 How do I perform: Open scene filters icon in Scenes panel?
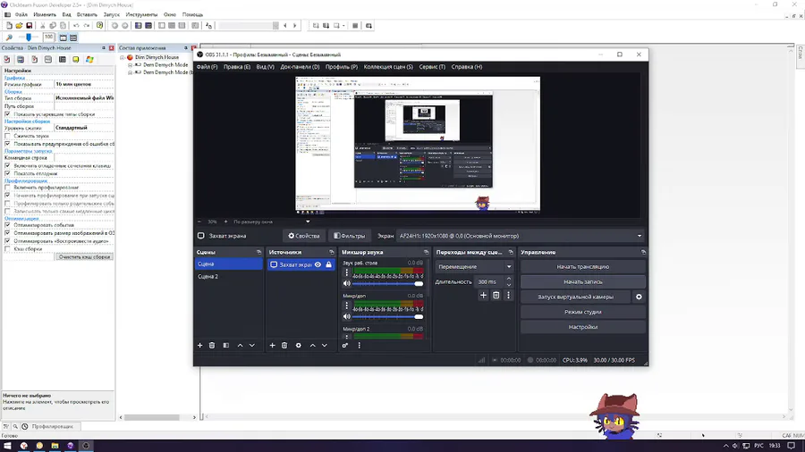226,346
